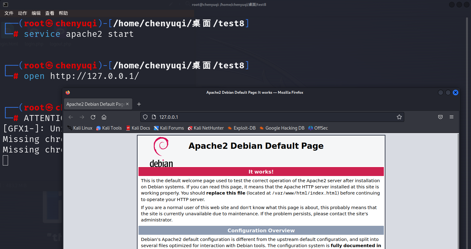Click the 127.0.0.1 address bar
Viewport: 471px width, 249px height.
[272, 117]
